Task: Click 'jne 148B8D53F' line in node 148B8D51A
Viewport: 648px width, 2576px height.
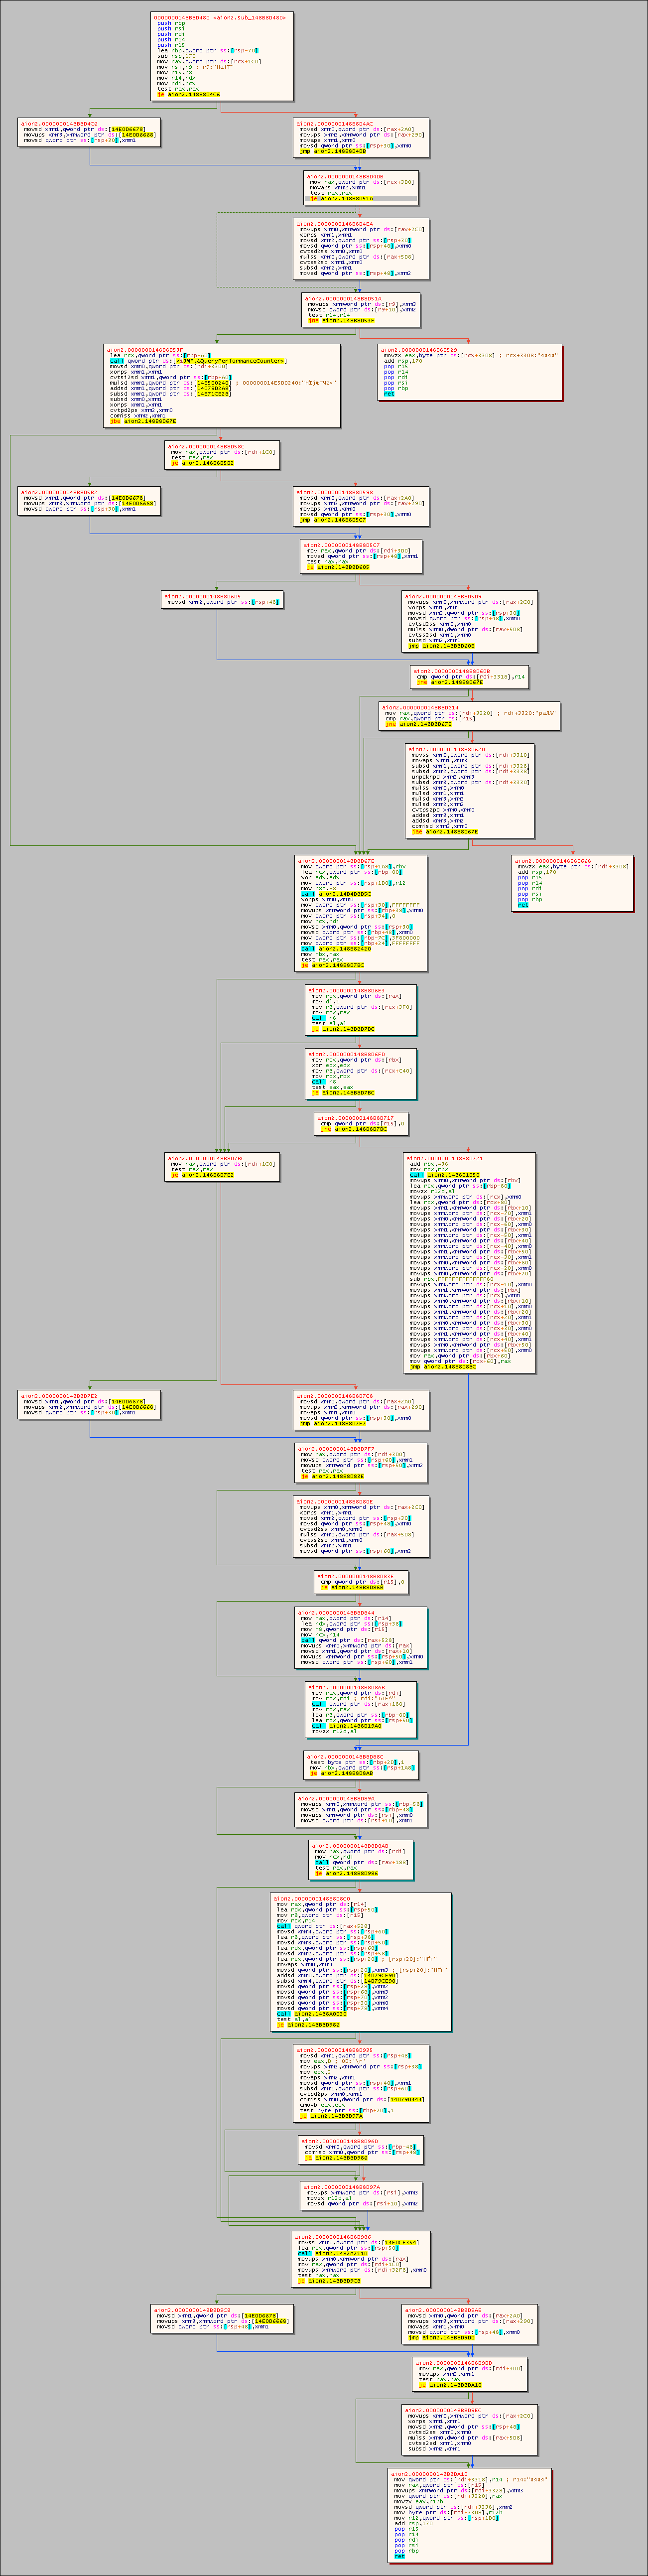Action: point(341,320)
